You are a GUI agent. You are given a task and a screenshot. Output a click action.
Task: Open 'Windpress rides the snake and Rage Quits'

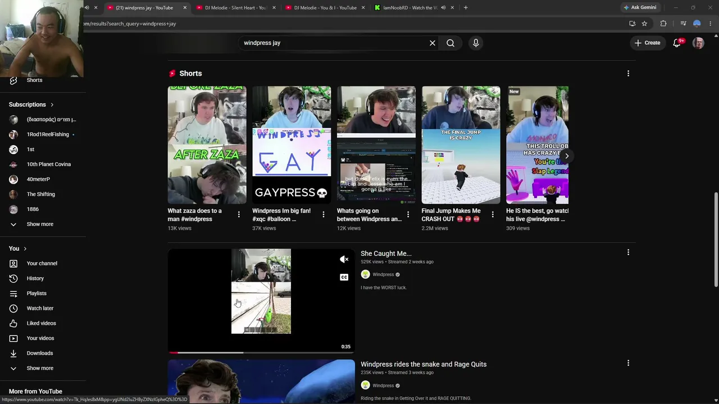(424, 364)
